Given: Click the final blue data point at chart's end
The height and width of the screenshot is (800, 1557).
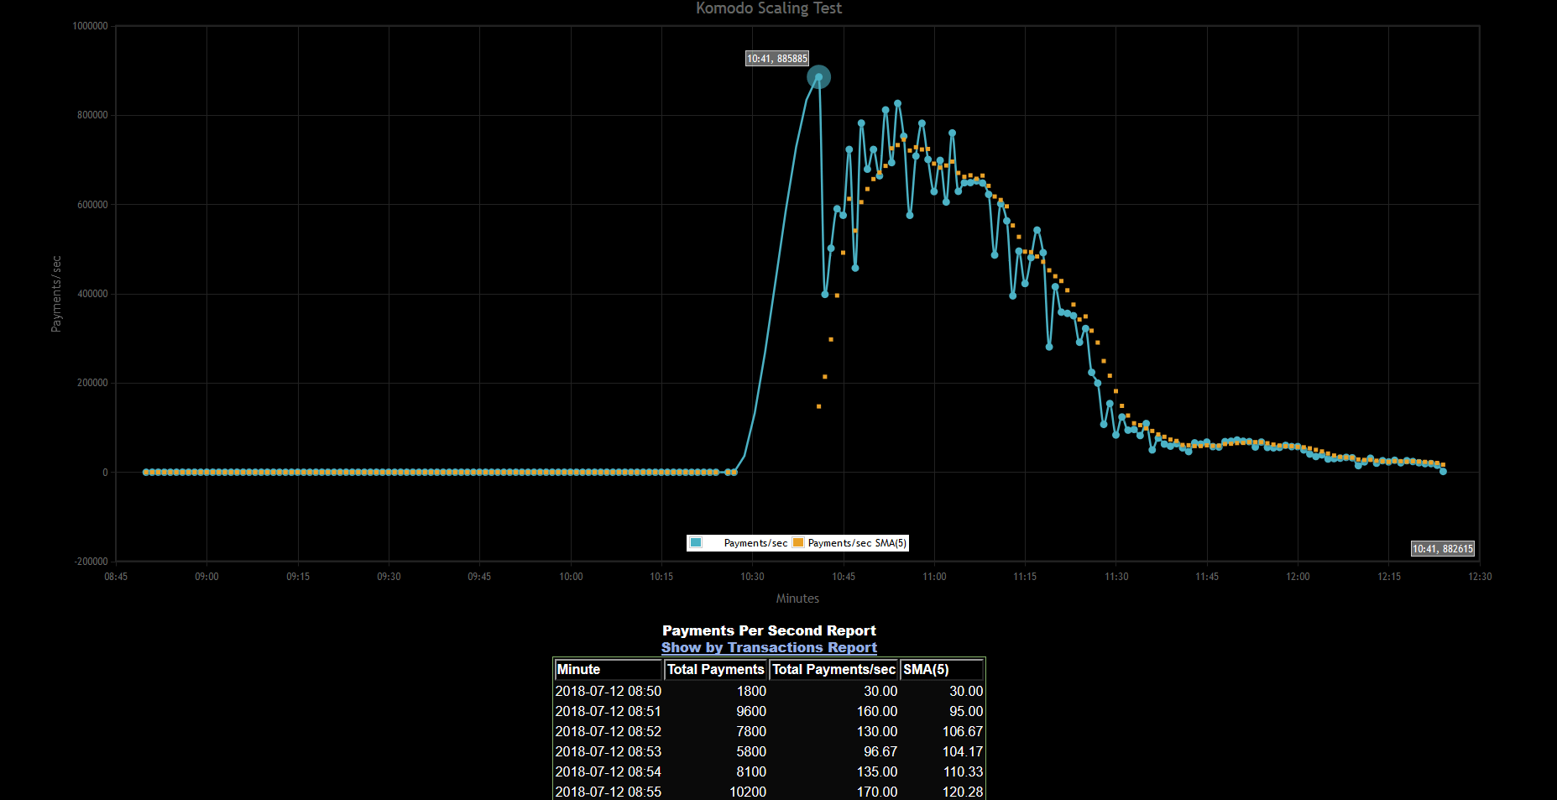Looking at the screenshot, I should click(x=1443, y=472).
